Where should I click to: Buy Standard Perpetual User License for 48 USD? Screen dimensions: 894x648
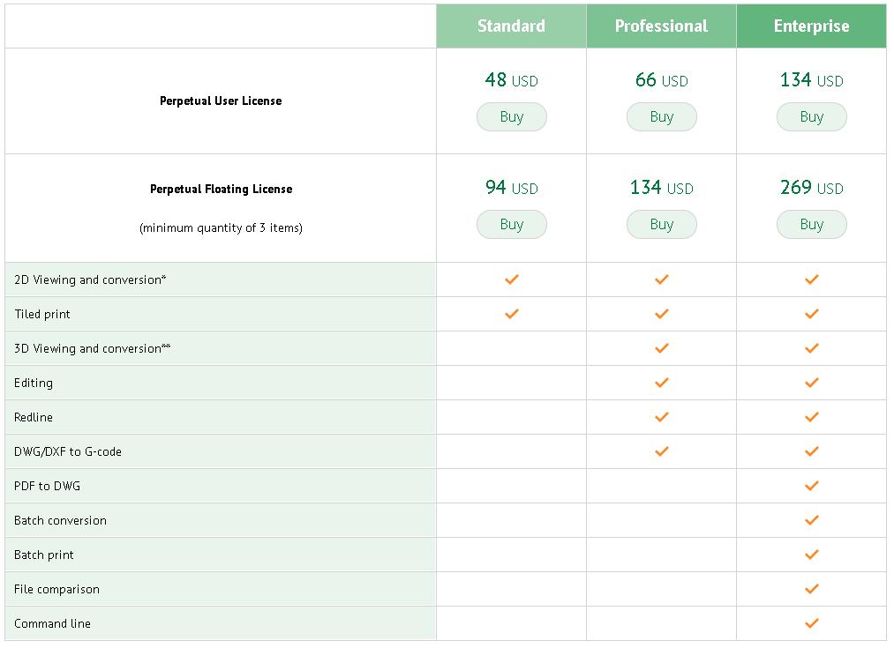click(512, 117)
